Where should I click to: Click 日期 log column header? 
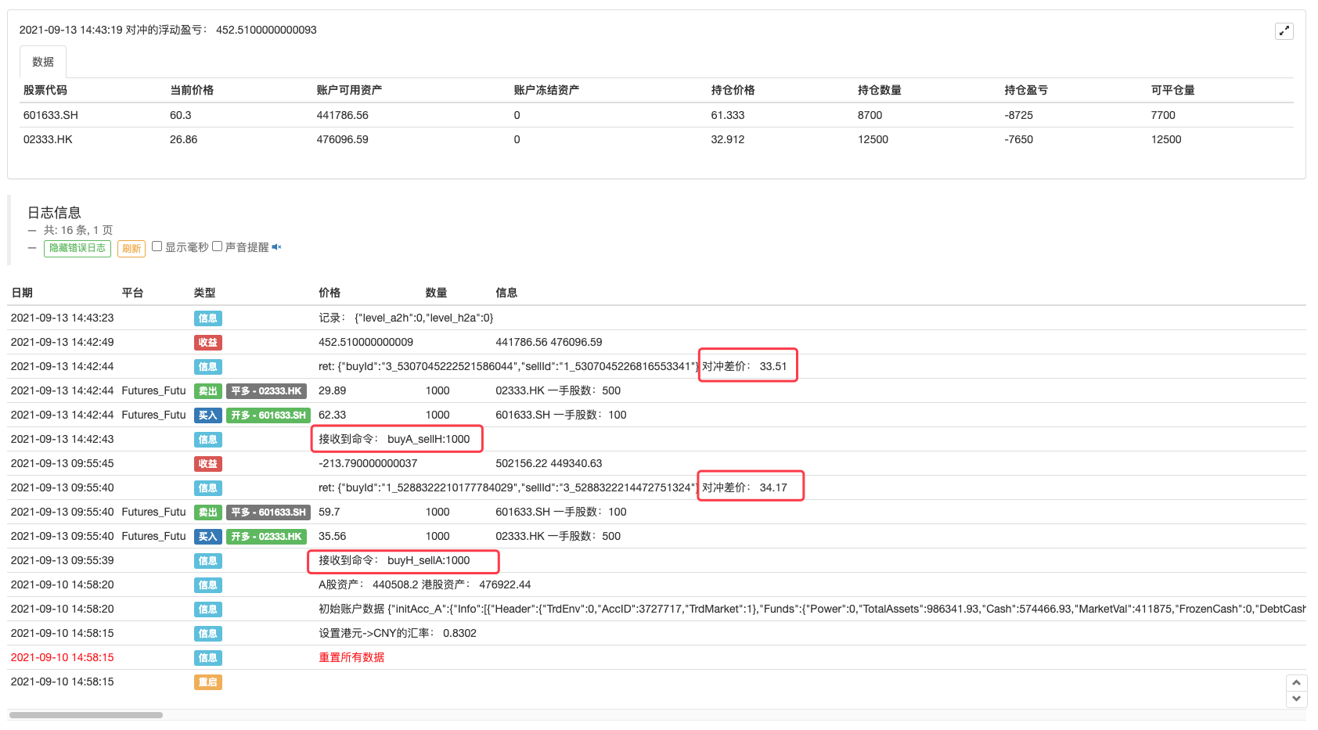click(x=22, y=293)
